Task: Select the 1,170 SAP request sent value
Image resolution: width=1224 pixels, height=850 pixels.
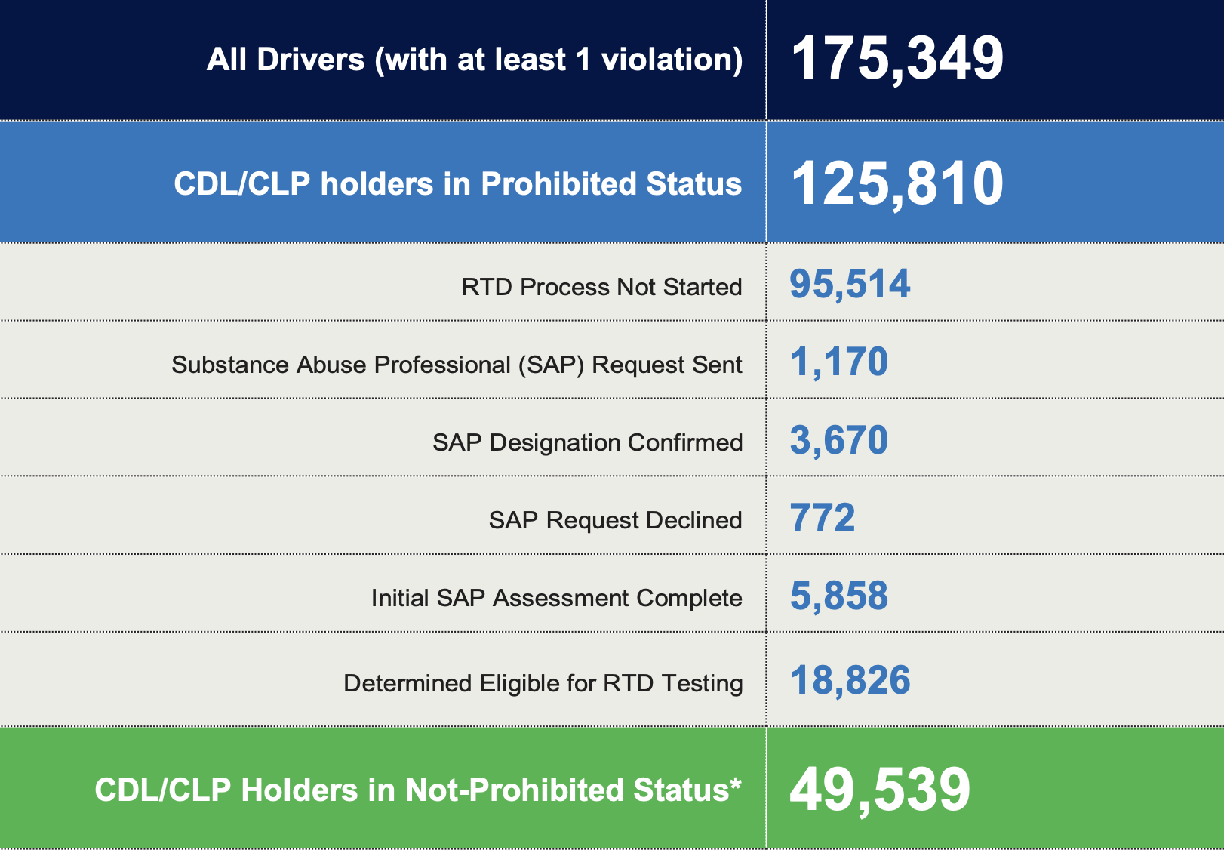Action: coord(838,362)
